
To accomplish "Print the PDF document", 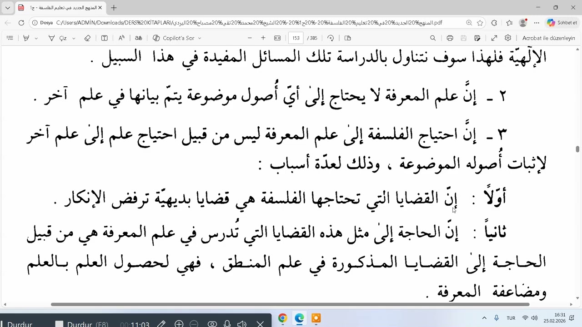I will click(450, 38).
